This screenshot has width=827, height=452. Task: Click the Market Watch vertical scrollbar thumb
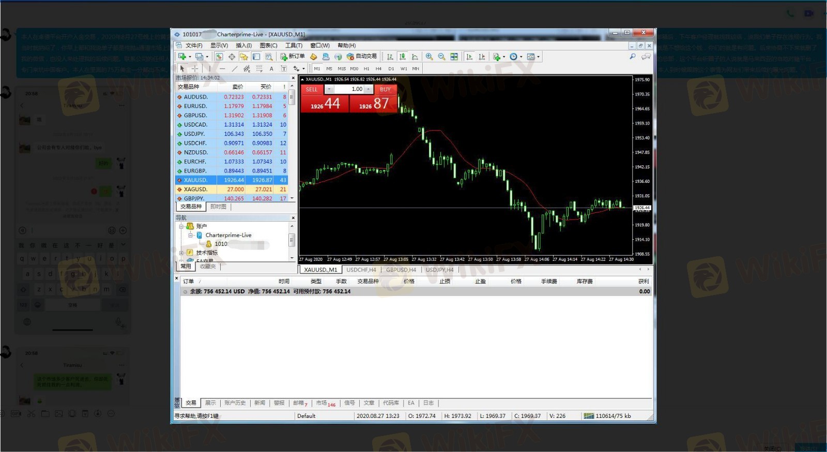tap(292, 97)
